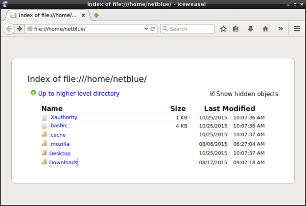The image size is (306, 206).
Task: Click the .bashrc file icon
Action: click(45, 126)
